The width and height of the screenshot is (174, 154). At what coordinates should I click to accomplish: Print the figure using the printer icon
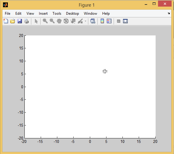27,21
